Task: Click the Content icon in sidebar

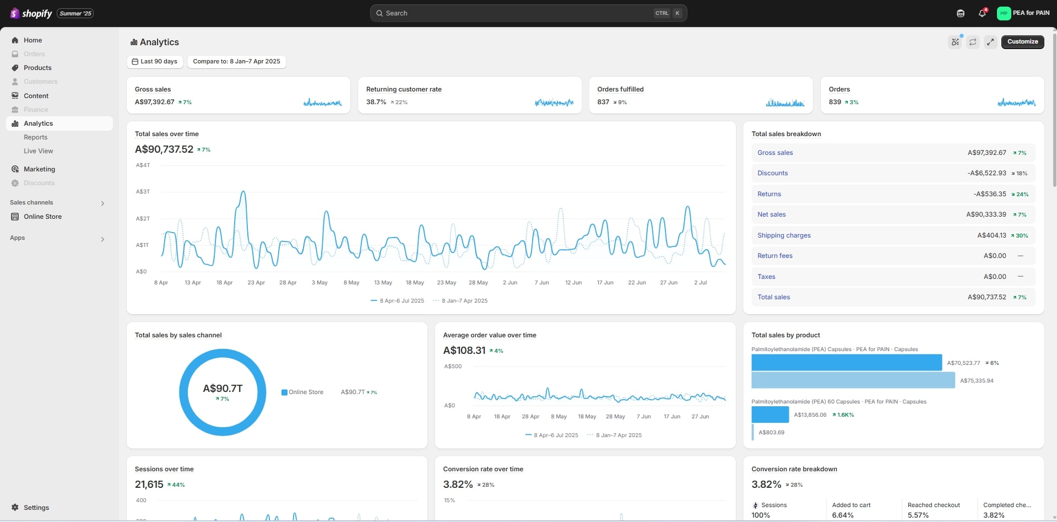Action: coord(15,96)
